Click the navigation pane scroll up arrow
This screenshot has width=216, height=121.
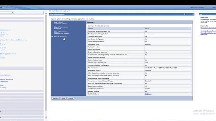tap(46, 13)
